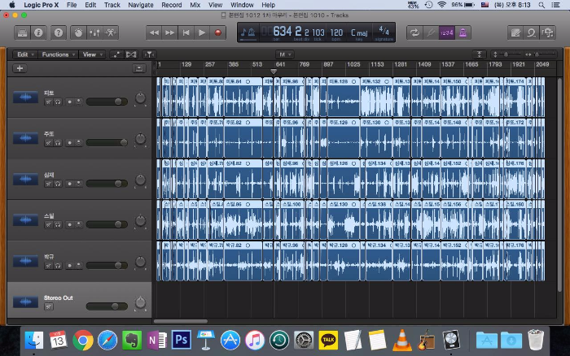Image resolution: width=570 pixels, height=356 pixels.
Task: Click the 4/4 time signature display
Action: point(384,31)
